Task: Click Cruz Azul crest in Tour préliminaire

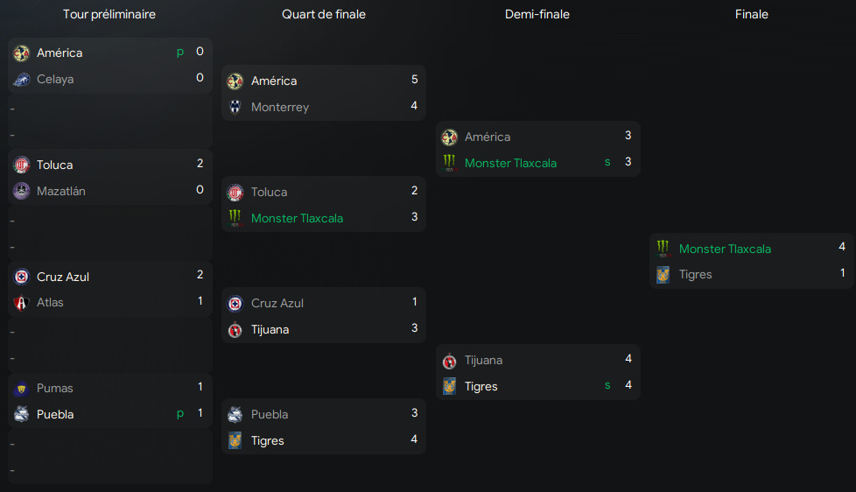Action: pyautogui.click(x=22, y=277)
